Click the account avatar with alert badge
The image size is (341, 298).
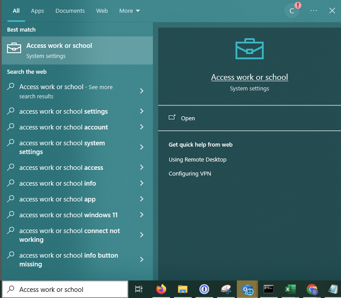pyautogui.click(x=292, y=11)
